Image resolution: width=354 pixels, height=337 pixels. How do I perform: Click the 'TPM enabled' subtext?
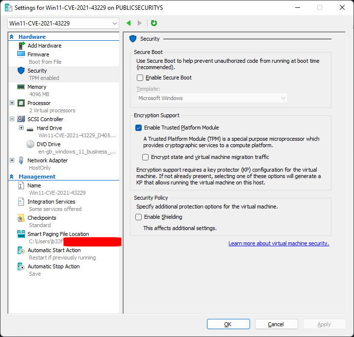[x=44, y=78]
